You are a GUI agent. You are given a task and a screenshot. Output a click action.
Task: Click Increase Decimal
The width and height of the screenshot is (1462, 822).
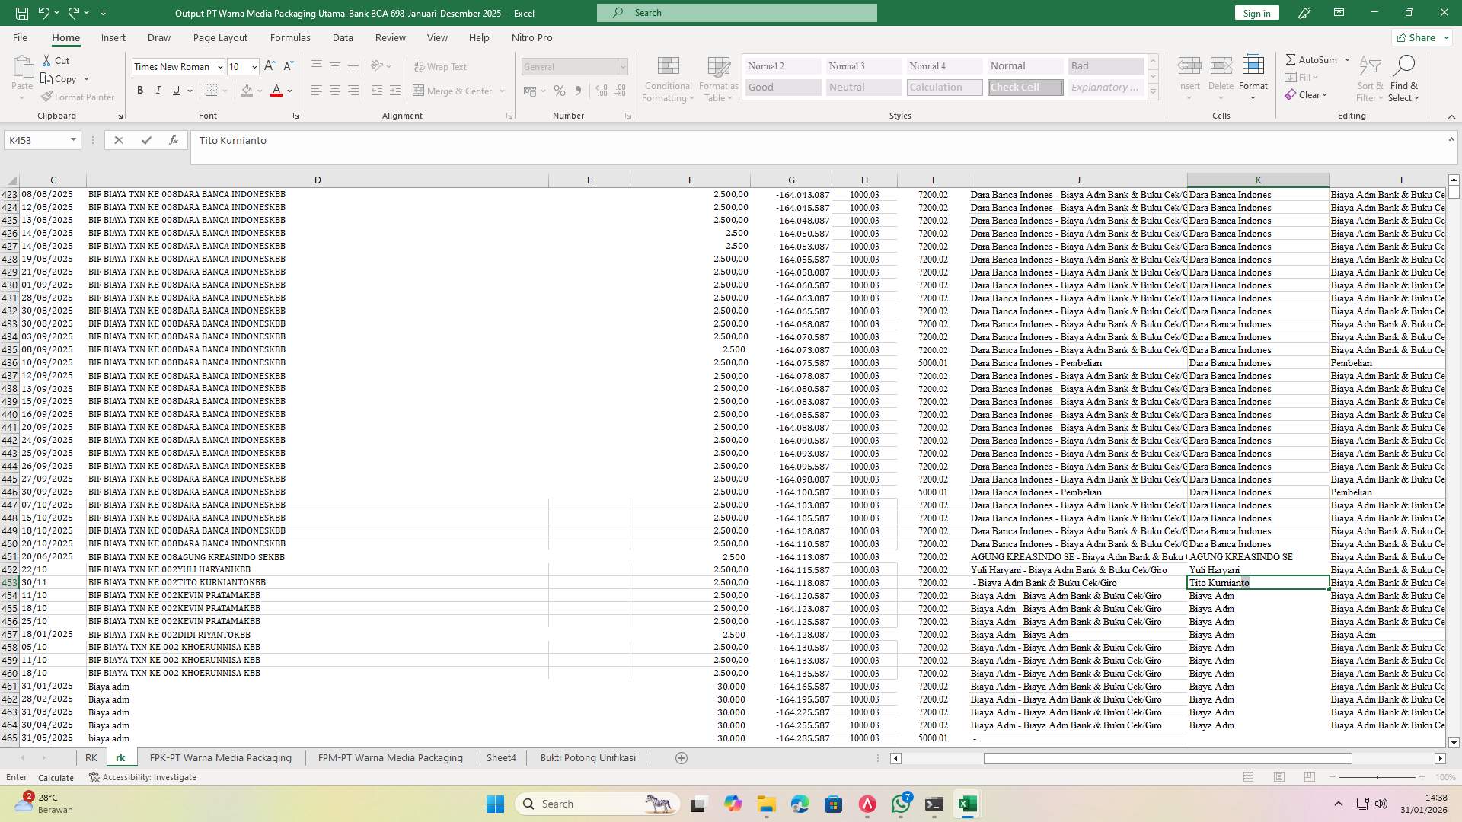tap(601, 90)
